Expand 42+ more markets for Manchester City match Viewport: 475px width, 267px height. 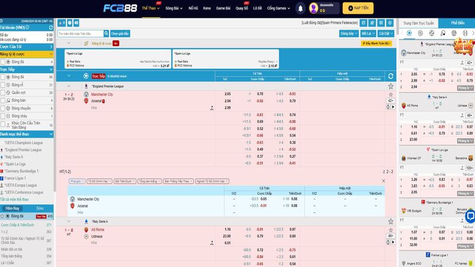coord(391,101)
